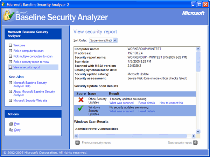
Task: Click the scan date 7/5/2005 8:28 PM
Action: point(139,61)
